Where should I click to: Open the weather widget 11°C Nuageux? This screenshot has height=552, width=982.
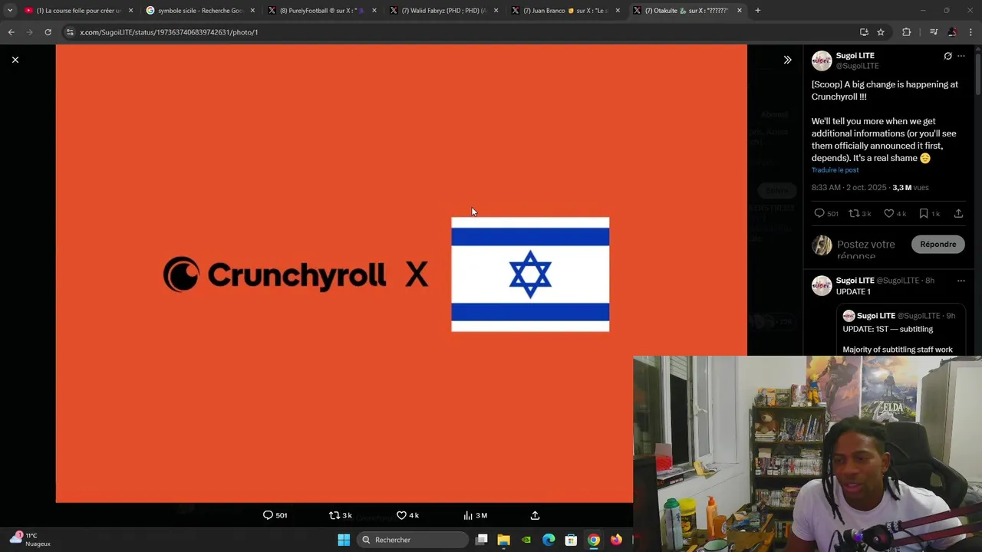click(30, 540)
